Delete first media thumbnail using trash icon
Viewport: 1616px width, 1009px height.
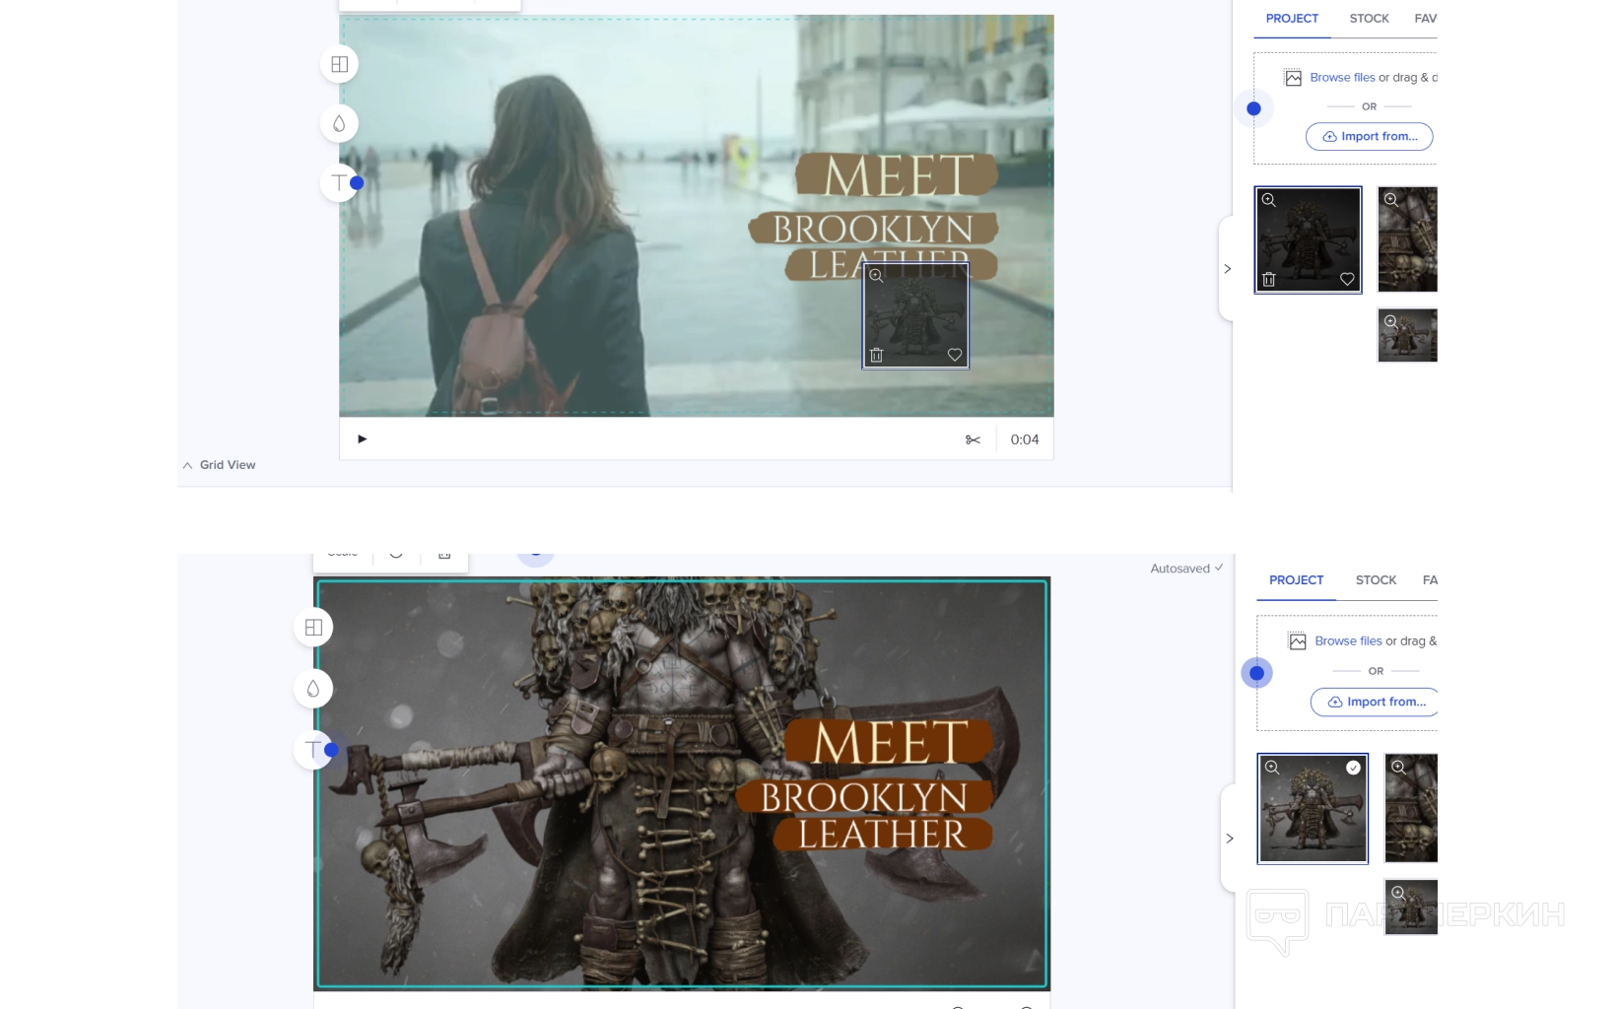(x=1269, y=280)
